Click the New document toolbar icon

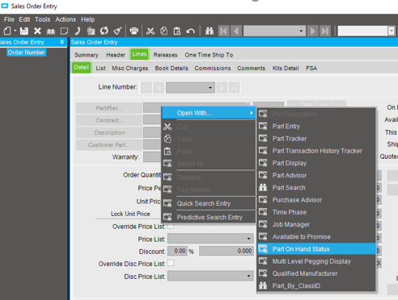[7, 31]
